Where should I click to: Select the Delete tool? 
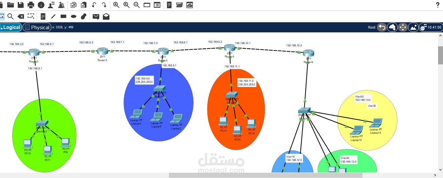tap(20, 16)
